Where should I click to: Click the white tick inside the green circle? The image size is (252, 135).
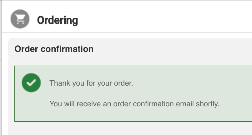31,83
